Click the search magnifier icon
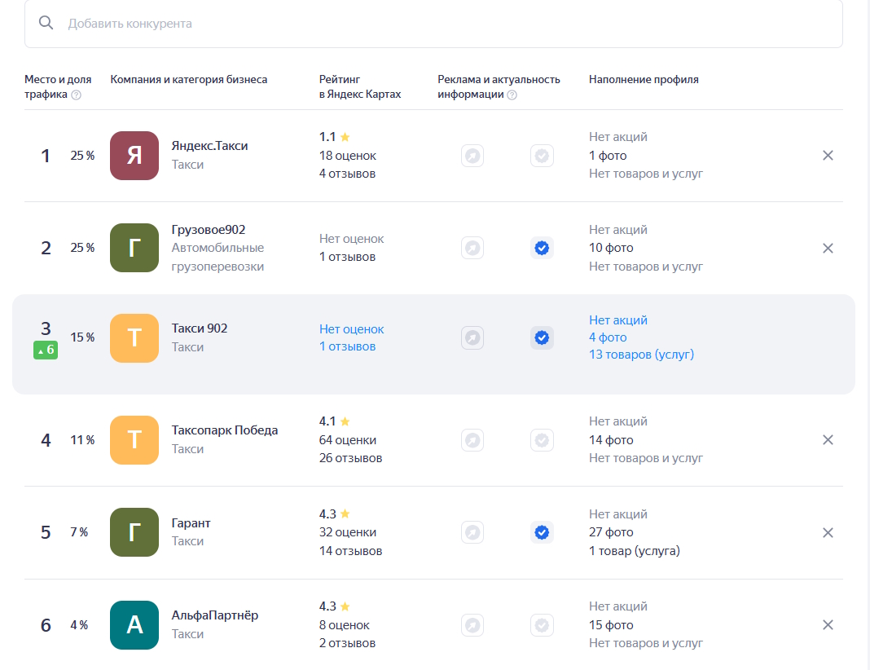The width and height of the screenshot is (870, 670). 46,23
